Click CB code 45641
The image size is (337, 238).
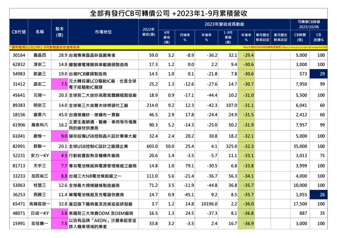[x=19, y=95]
